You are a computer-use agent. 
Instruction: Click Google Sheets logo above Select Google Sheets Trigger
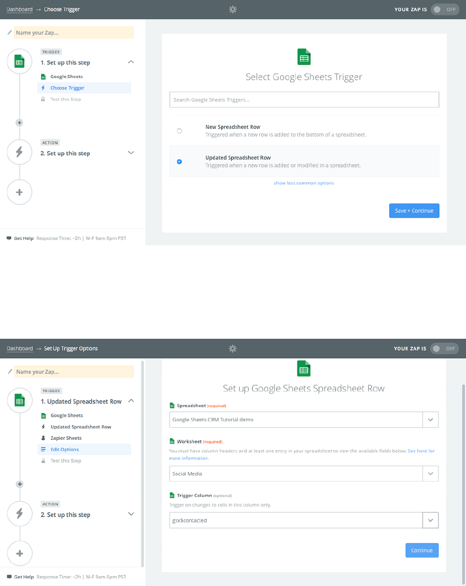[x=304, y=57]
